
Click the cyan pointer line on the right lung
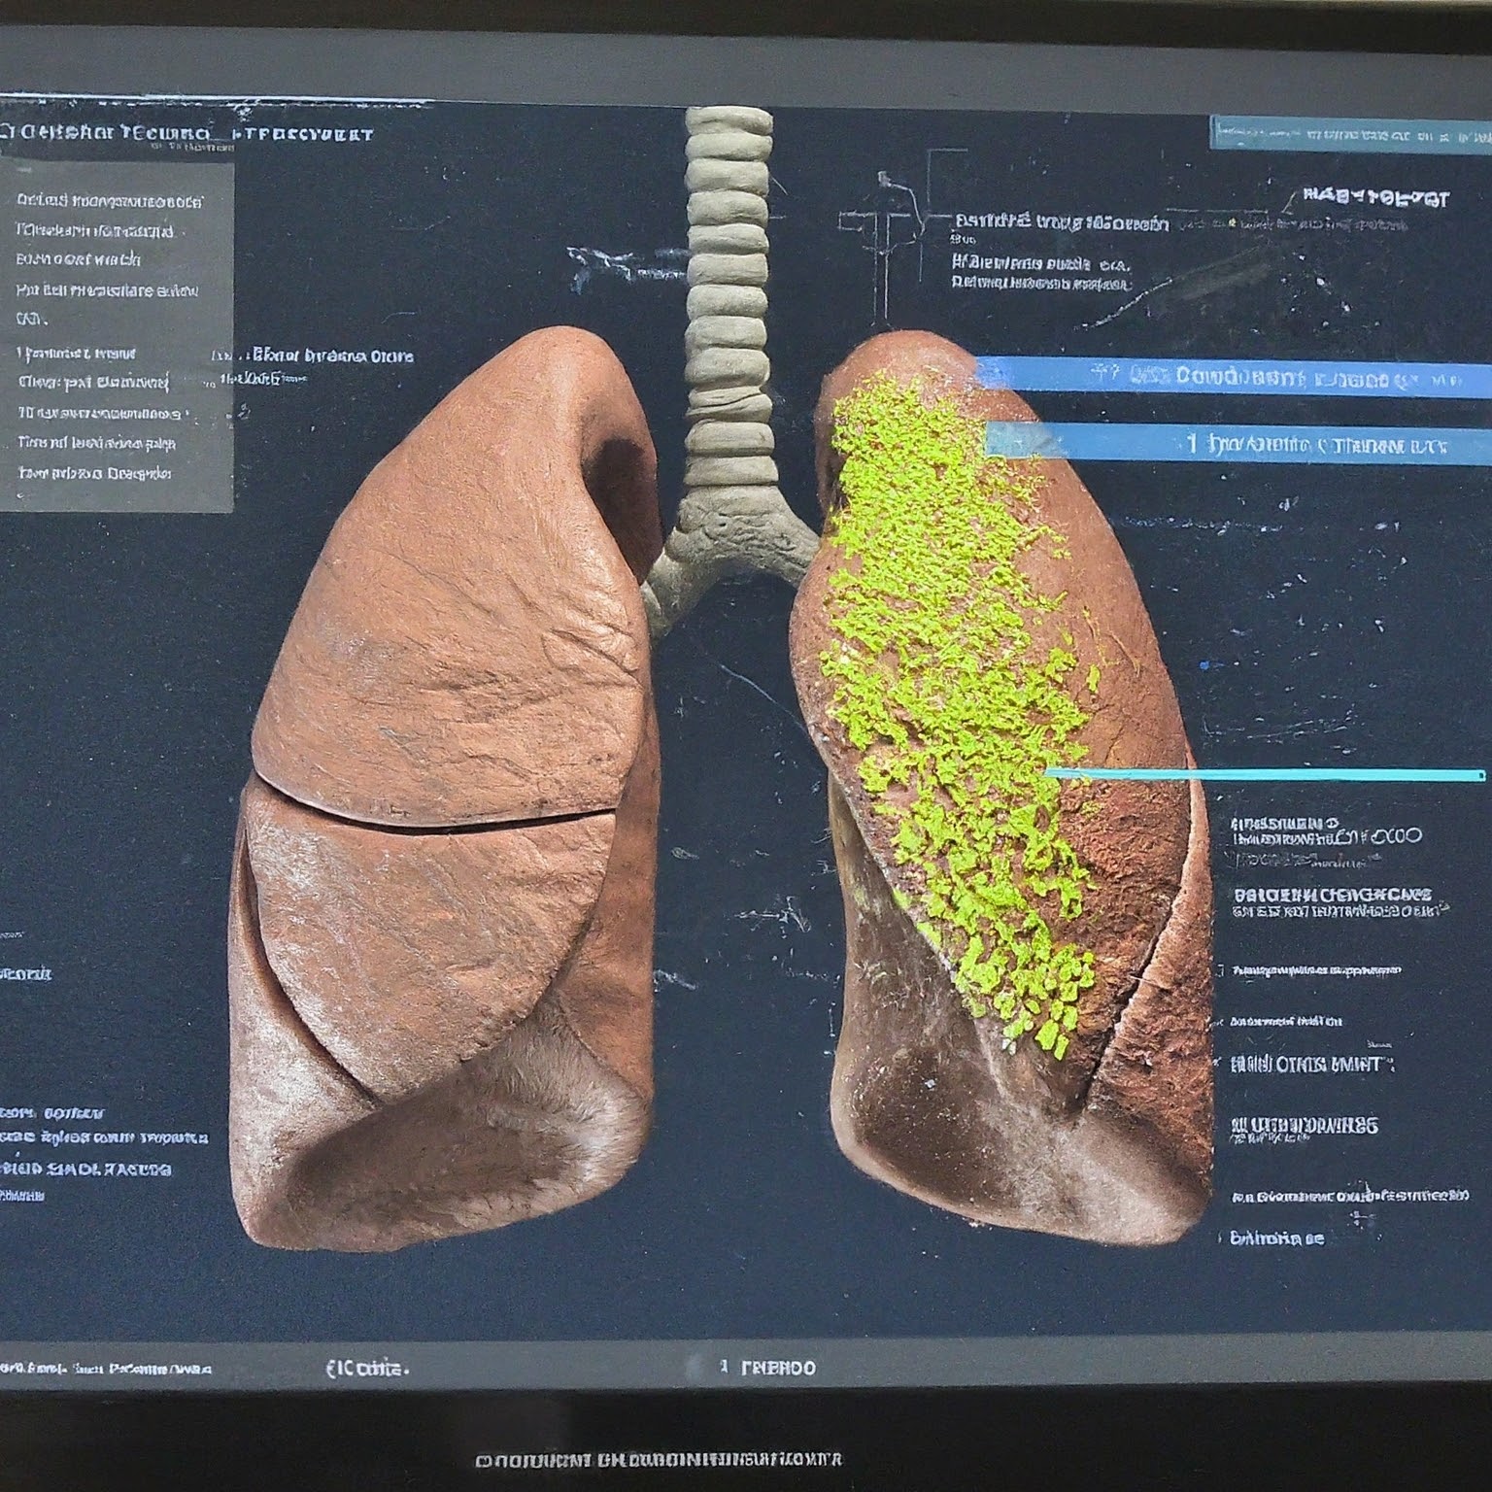point(1263,774)
